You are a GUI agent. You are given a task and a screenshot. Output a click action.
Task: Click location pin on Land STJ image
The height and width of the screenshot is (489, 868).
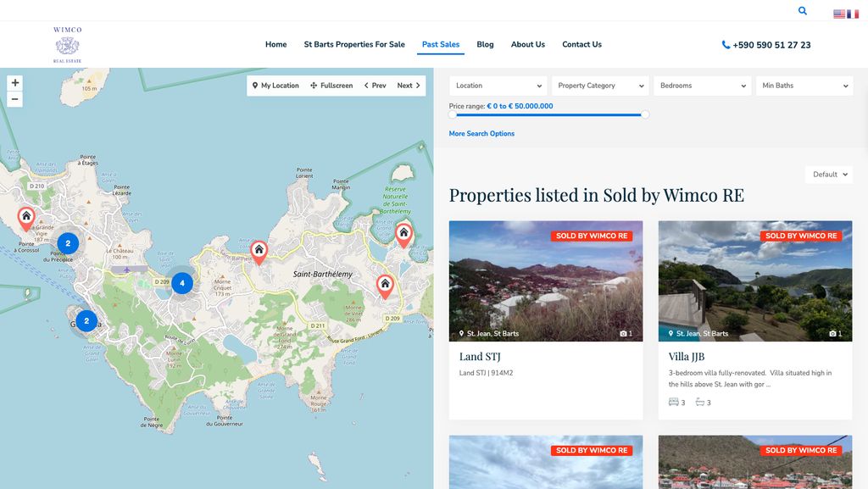(x=461, y=334)
